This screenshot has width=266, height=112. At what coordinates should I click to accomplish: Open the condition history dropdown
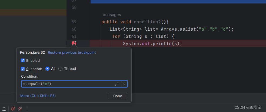point(124,84)
